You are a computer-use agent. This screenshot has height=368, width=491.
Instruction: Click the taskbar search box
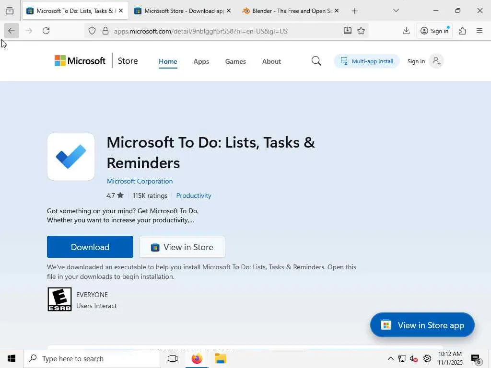click(92, 358)
